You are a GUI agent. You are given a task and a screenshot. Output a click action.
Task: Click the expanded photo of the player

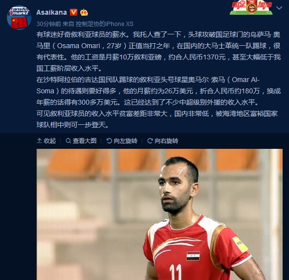tap(160, 214)
